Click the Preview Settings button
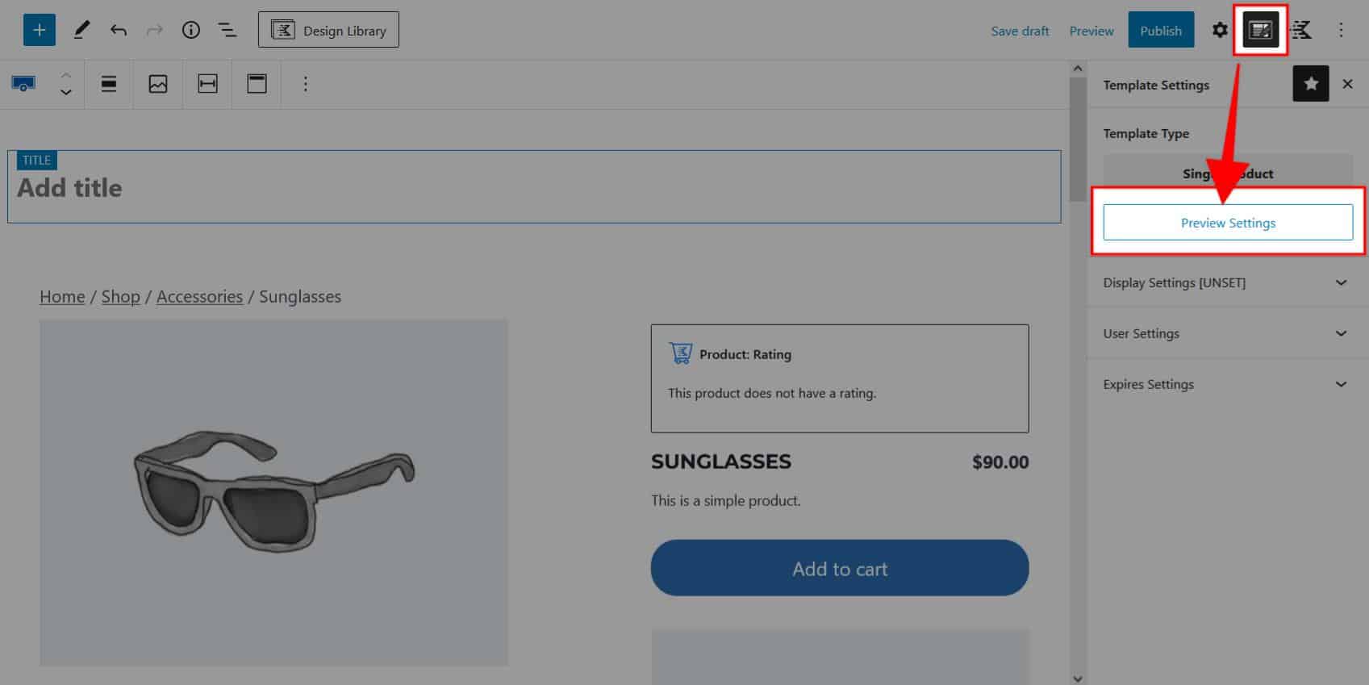Viewport: 1369px width, 685px height. click(x=1228, y=223)
